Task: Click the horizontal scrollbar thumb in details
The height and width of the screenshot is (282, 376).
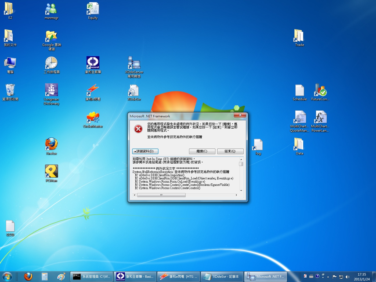Action: (x=161, y=195)
